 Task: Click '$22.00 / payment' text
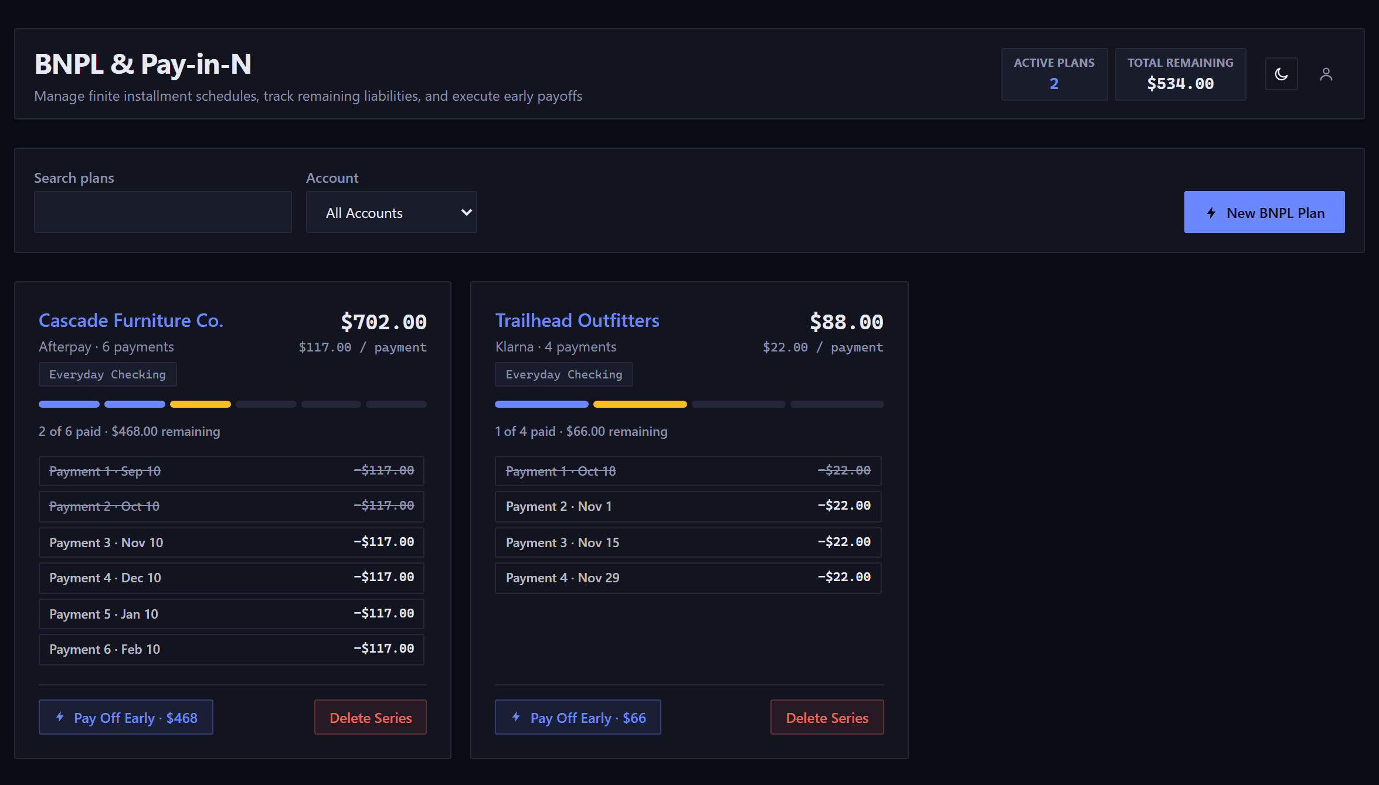pos(823,347)
